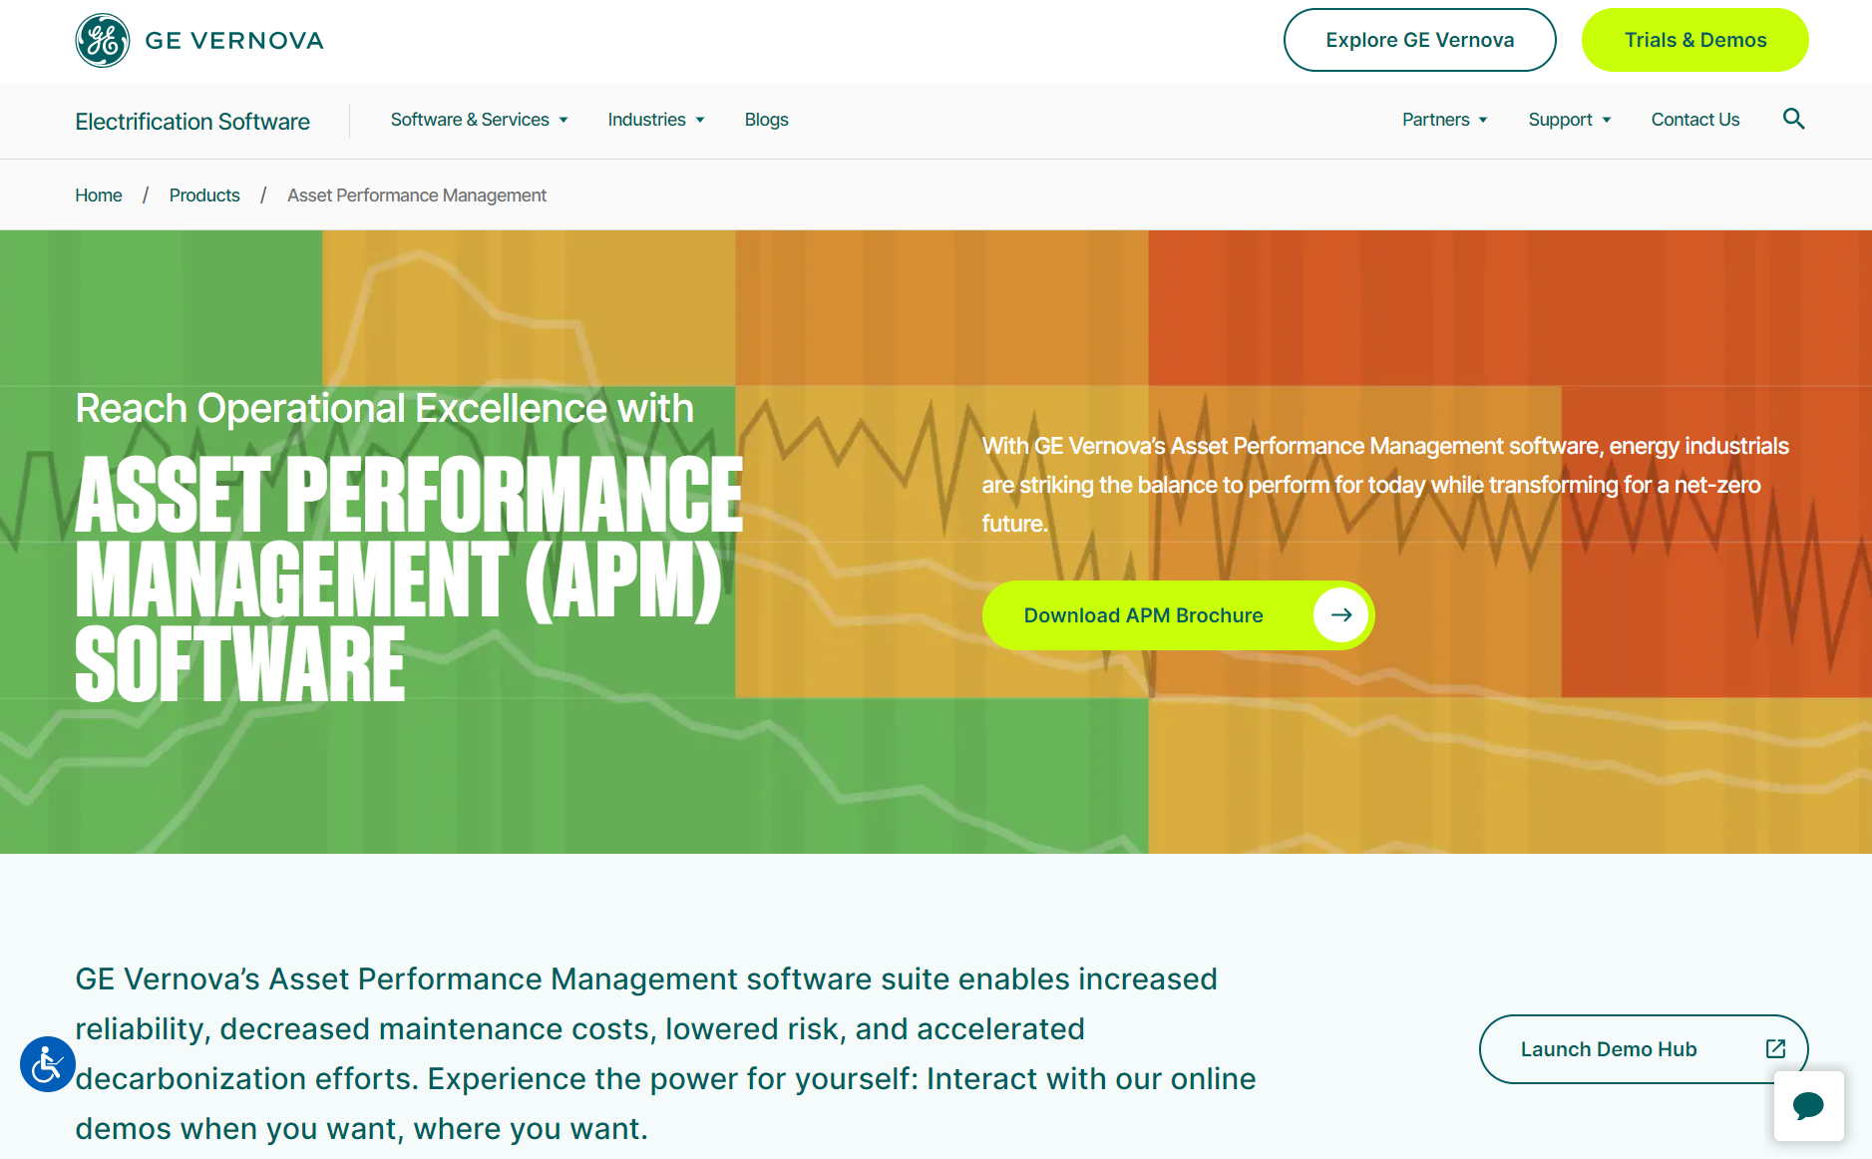1872x1159 pixels.
Task: Expand the Industries dropdown arrow
Action: point(700,120)
